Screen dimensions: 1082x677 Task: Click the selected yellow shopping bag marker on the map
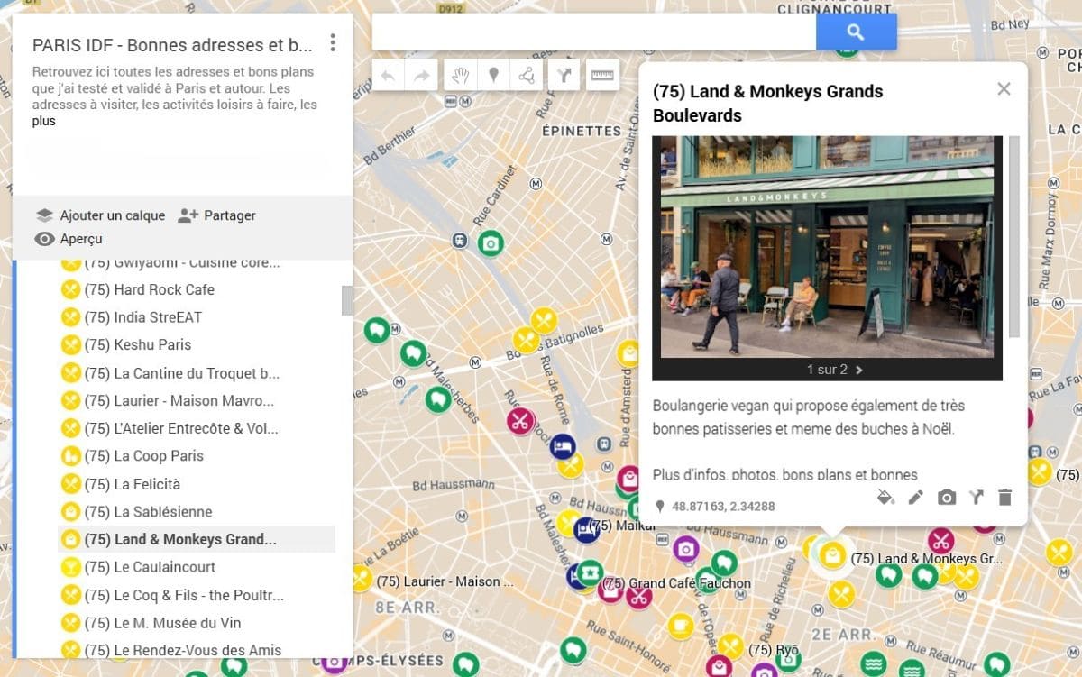click(x=831, y=555)
